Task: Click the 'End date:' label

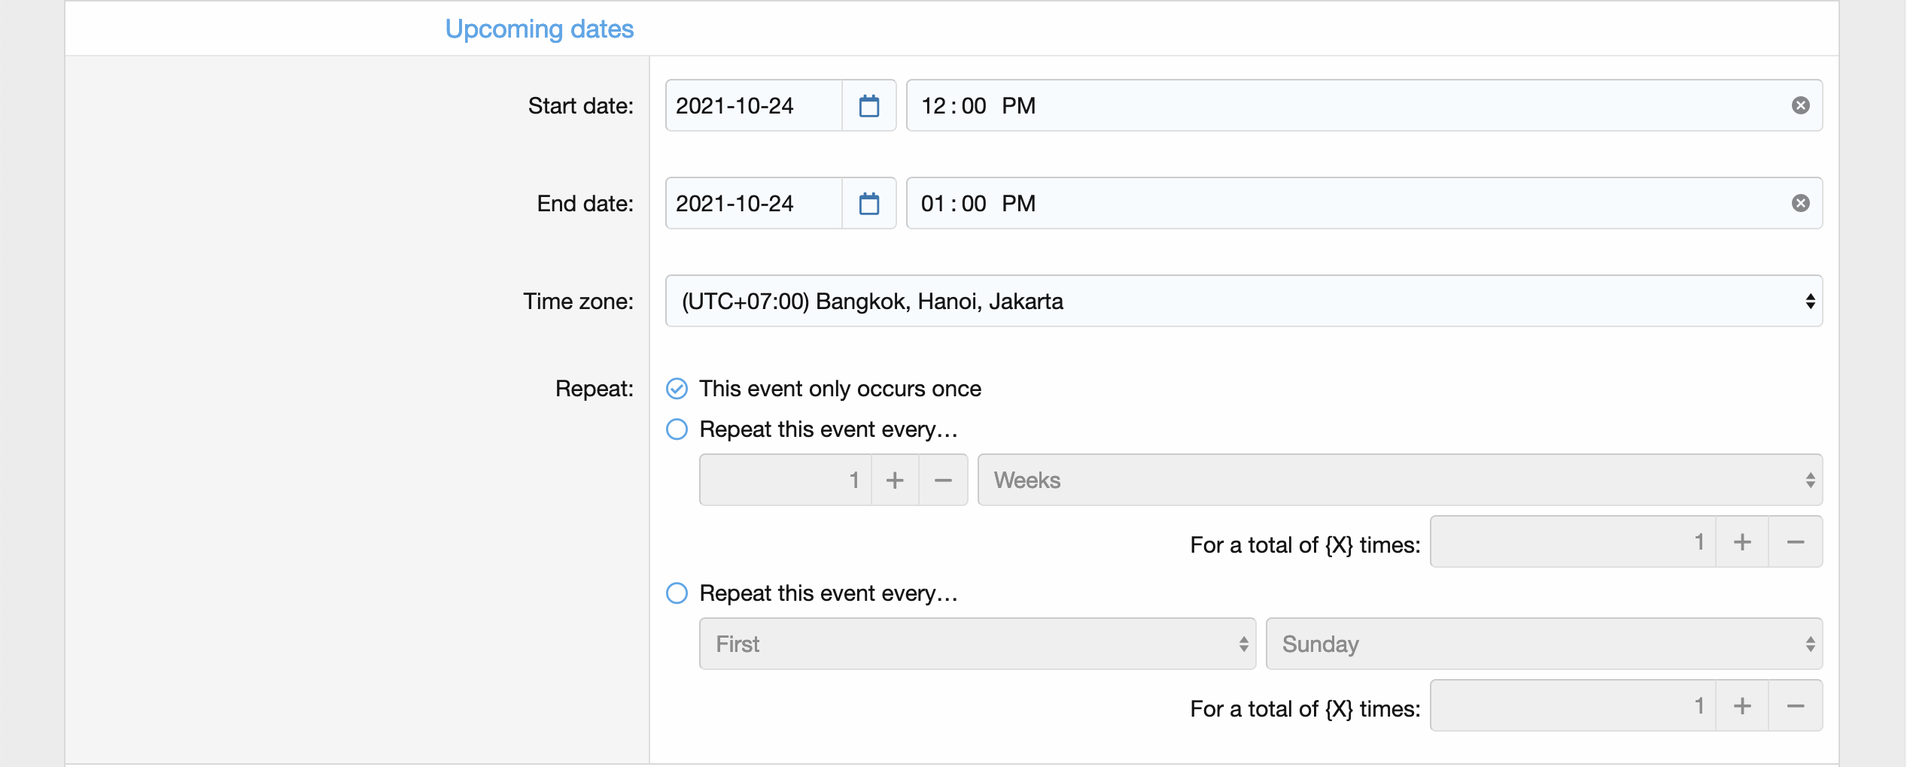Action: pyautogui.click(x=585, y=204)
